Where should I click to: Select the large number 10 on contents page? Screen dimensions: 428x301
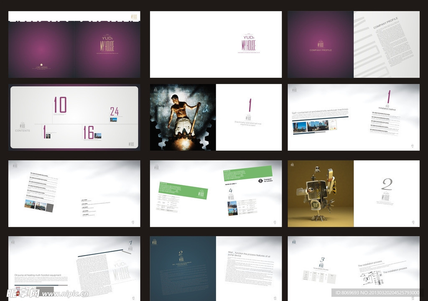60,105
